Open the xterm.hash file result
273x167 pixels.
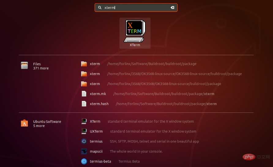tap(99, 104)
